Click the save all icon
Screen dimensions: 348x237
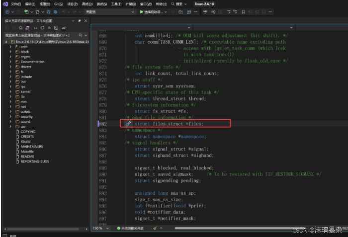56,12
